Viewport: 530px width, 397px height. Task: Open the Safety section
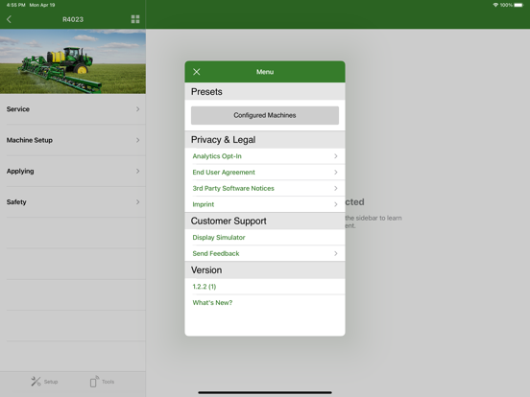73,202
